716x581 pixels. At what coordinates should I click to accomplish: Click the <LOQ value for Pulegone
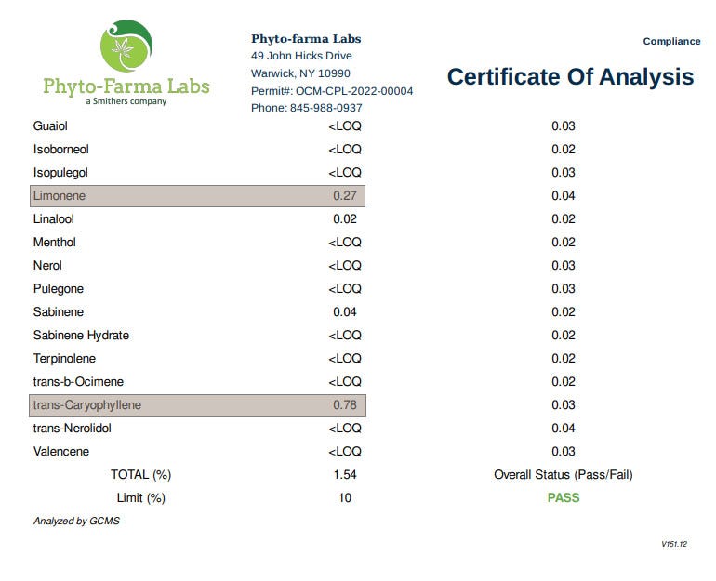pos(345,289)
